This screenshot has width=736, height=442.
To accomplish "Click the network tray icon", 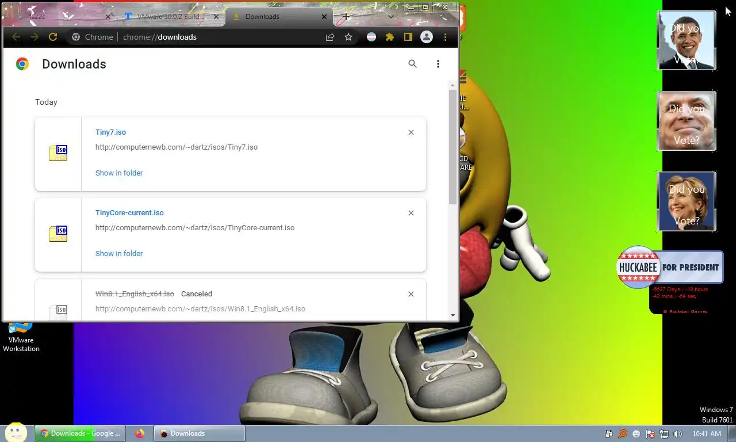I will point(664,434).
